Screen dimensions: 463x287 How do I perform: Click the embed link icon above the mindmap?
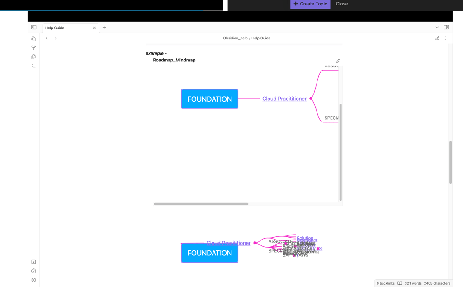(338, 61)
